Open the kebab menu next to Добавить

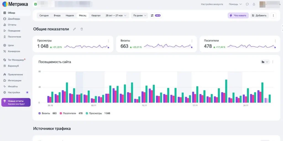[x=273, y=15]
